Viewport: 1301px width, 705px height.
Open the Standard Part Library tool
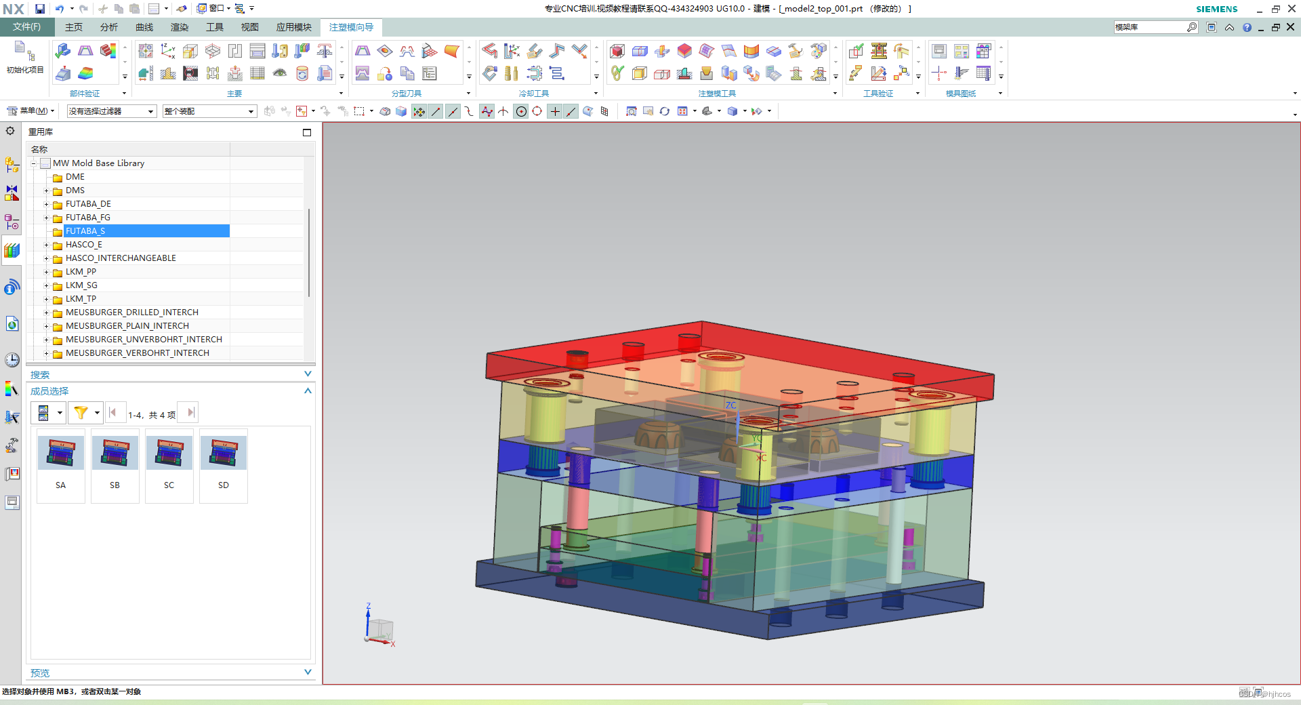point(280,51)
